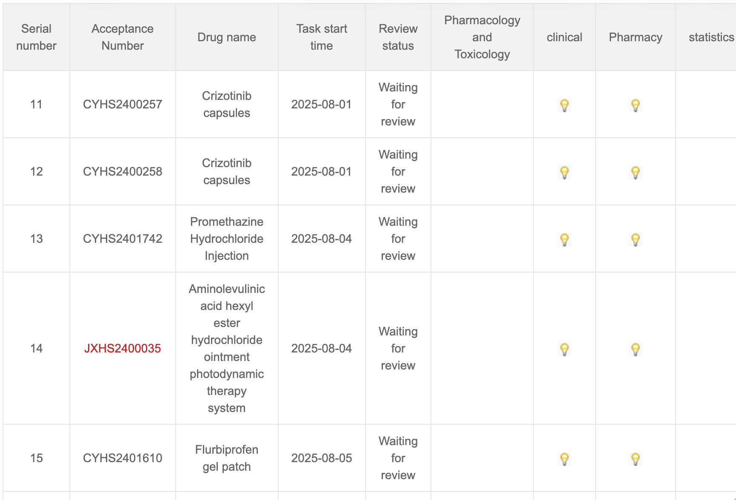
Task: Click clinical lightbulb for Promethazine Hydrochloride Injection
Action: [x=564, y=239]
